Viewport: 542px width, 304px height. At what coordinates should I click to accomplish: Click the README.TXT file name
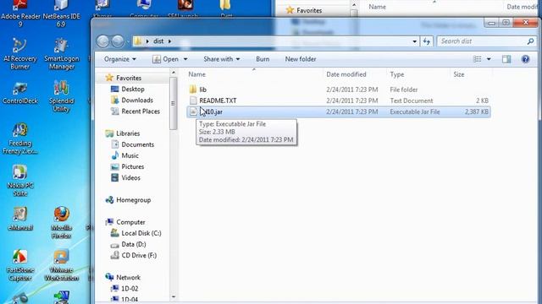click(218, 100)
